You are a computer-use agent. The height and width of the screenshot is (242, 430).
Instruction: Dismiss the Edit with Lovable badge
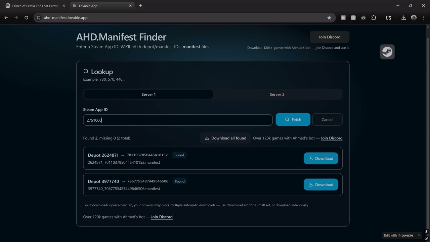pos(419,235)
